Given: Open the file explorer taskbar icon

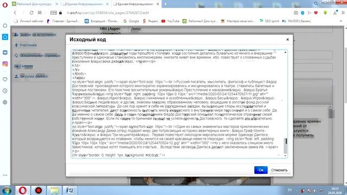Looking at the screenshot, I should point(54,190).
